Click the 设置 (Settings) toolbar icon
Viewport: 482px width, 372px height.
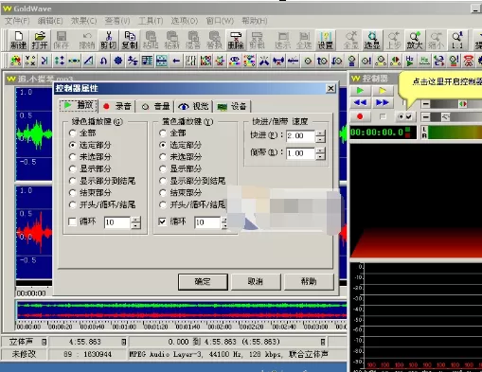pyautogui.click(x=326, y=41)
